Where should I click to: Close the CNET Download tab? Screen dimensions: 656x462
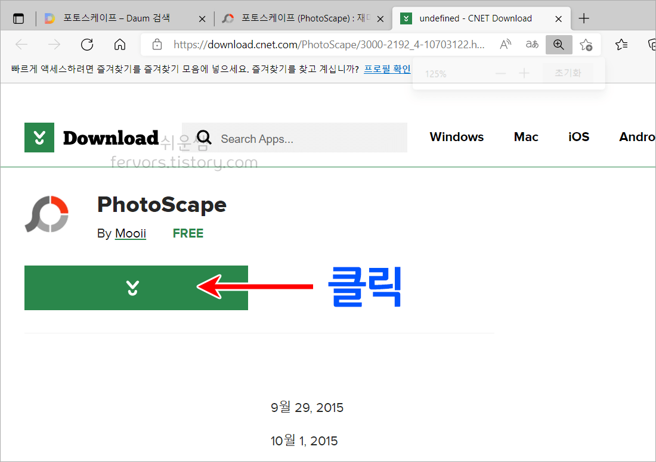[558, 19]
